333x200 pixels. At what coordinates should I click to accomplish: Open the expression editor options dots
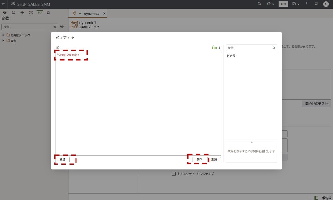click(x=219, y=47)
